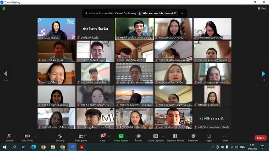
Task: Expand audio options arrow beside Unmute
Action: [17, 136]
